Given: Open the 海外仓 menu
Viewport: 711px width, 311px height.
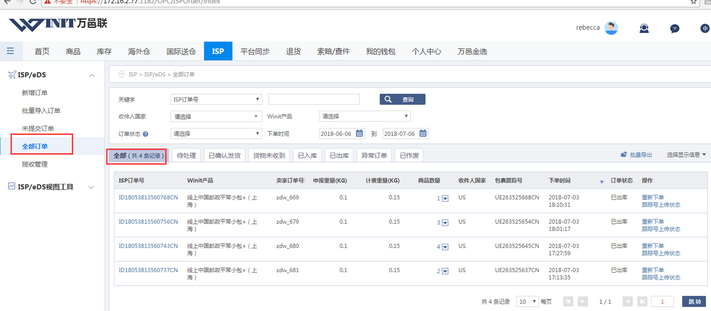Looking at the screenshot, I should [139, 51].
